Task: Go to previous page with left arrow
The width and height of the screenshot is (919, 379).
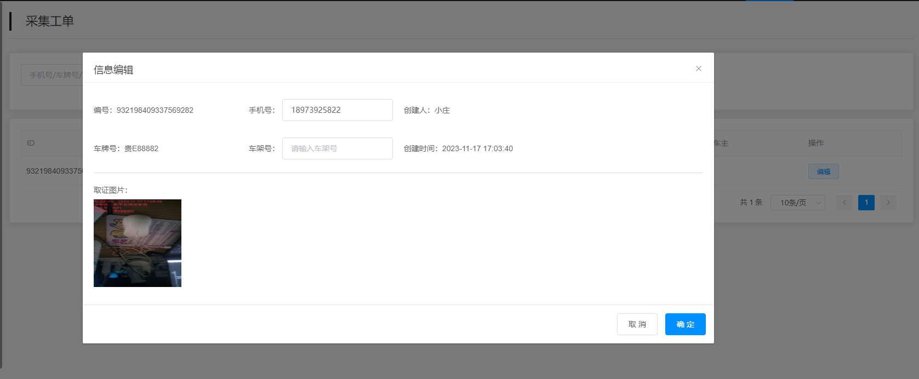Action: point(844,203)
